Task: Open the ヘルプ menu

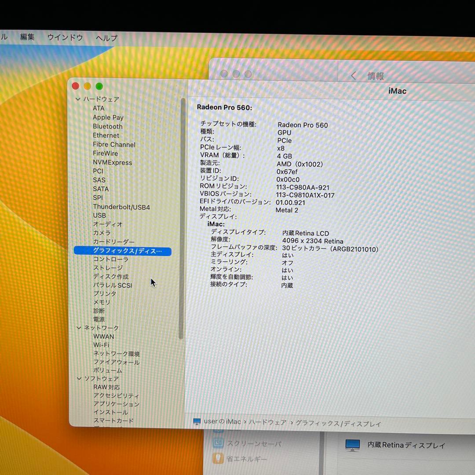Action: [x=106, y=37]
